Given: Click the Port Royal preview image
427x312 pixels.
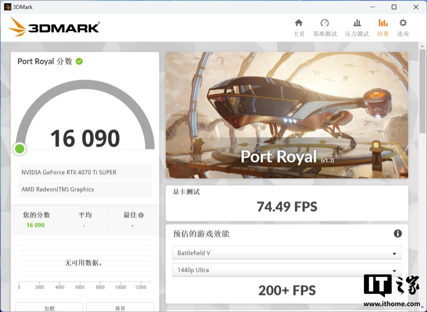Looking at the screenshot, I should point(287,115).
